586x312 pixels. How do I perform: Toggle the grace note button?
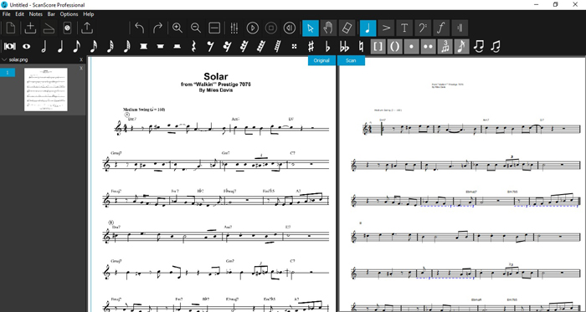pos(461,47)
